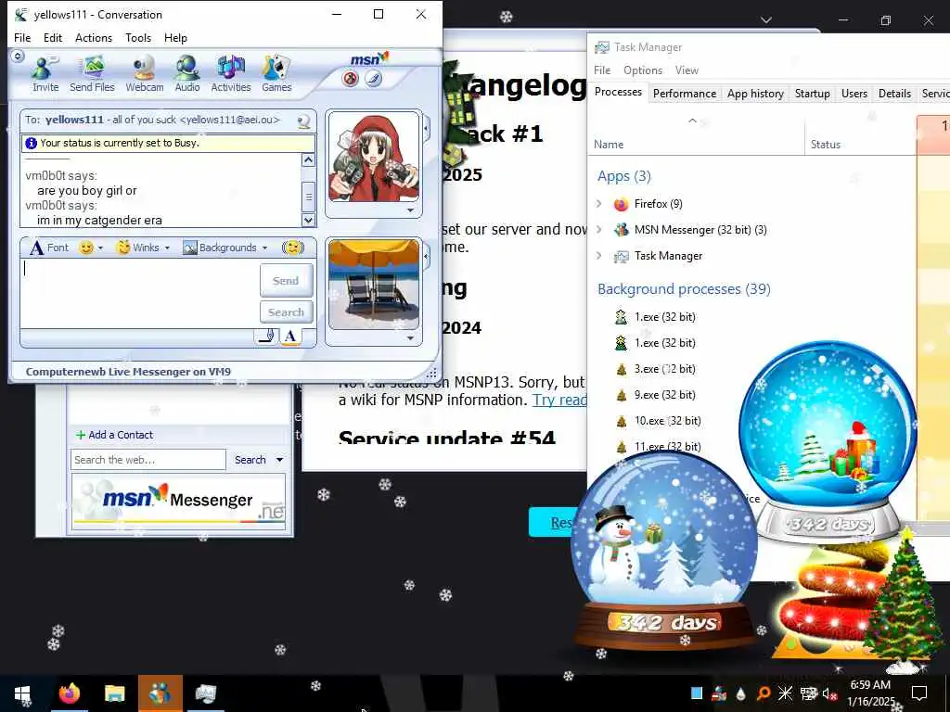Switch to the Performance tab
Screen dimensions: 950x712
[x=685, y=94]
